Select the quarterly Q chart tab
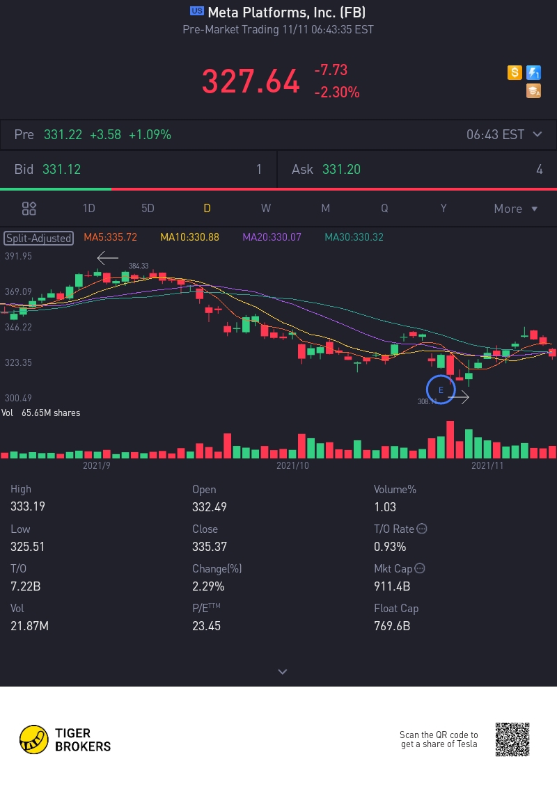 click(x=384, y=209)
